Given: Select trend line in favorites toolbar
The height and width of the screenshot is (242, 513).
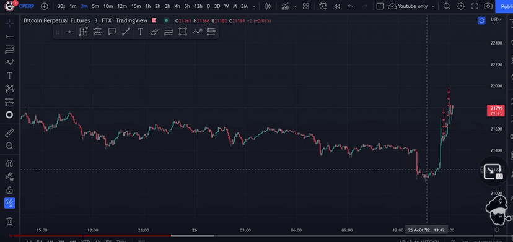Looking at the screenshot, I should coord(126,32).
